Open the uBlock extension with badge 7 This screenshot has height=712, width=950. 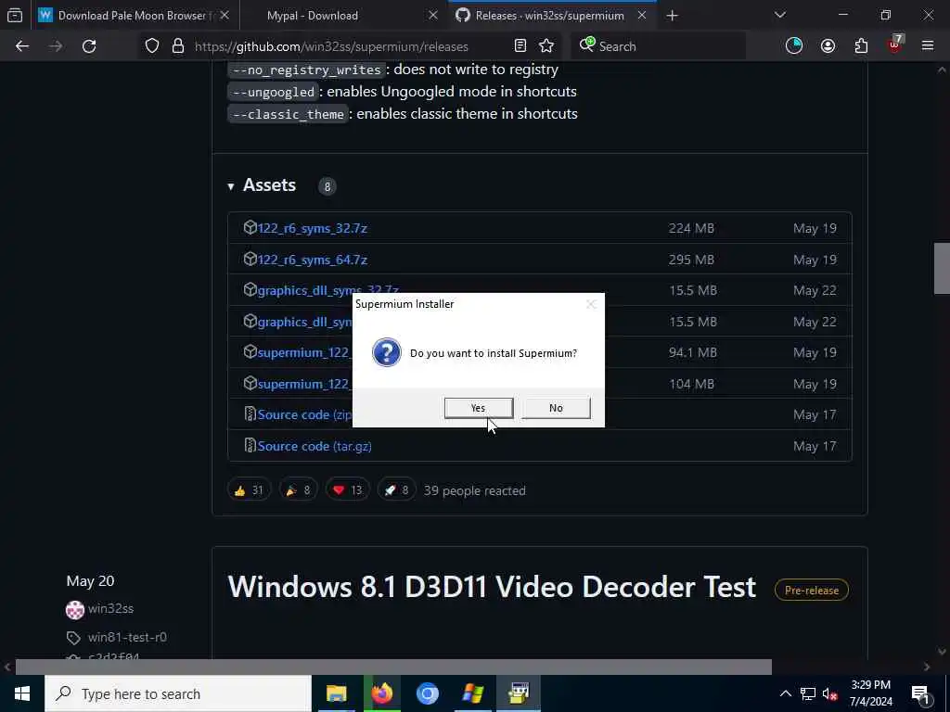point(895,44)
